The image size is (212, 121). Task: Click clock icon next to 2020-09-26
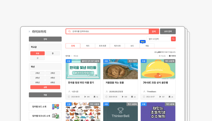pos(106,97)
